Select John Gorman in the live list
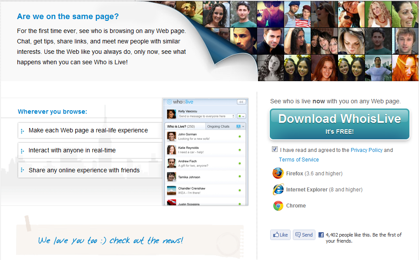 [x=205, y=137]
